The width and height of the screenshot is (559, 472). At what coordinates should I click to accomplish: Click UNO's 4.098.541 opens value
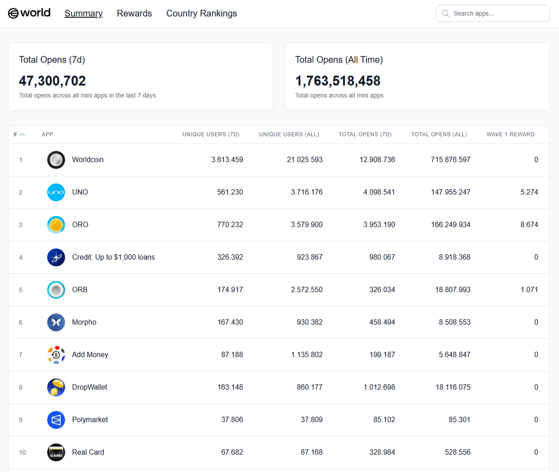click(x=379, y=192)
